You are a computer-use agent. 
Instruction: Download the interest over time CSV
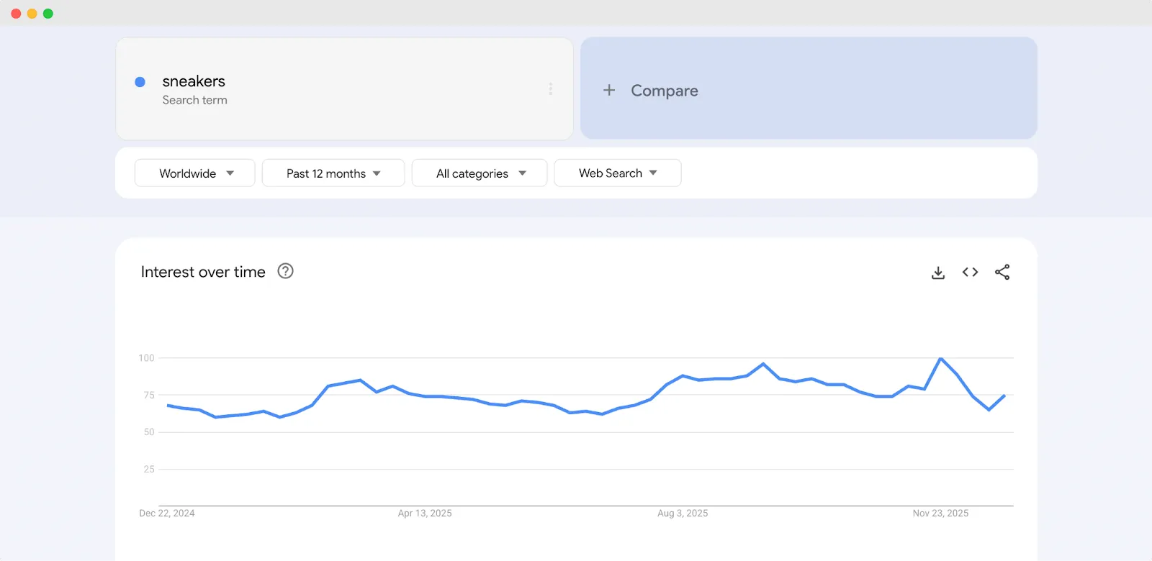(x=937, y=273)
